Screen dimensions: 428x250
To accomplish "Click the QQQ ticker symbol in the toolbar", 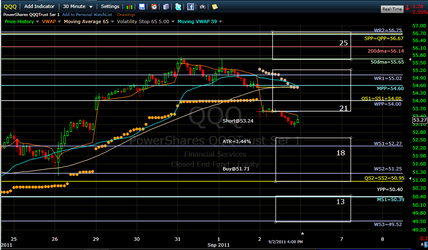I will tap(10, 7).
